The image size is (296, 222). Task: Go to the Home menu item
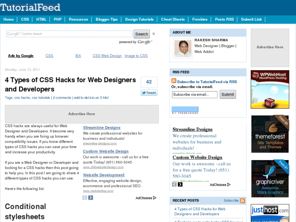click(x=9, y=20)
